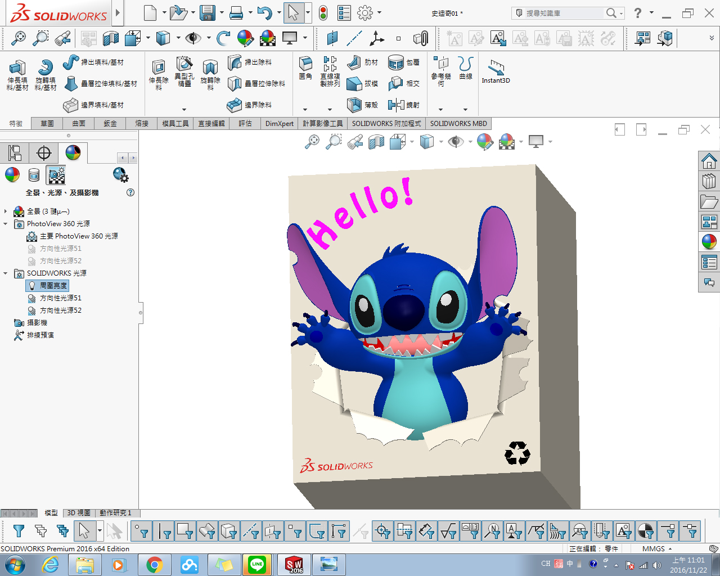This screenshot has width=720, height=576.
Task: Select the 邊界除料 boundary cut tool
Action: (x=250, y=105)
